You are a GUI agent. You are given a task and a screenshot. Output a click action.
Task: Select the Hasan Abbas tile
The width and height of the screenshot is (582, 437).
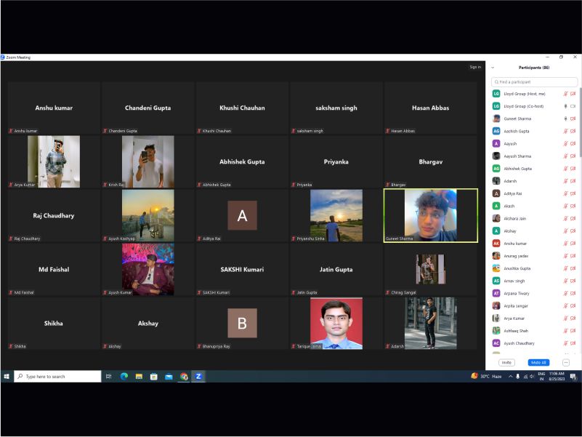tap(431, 108)
